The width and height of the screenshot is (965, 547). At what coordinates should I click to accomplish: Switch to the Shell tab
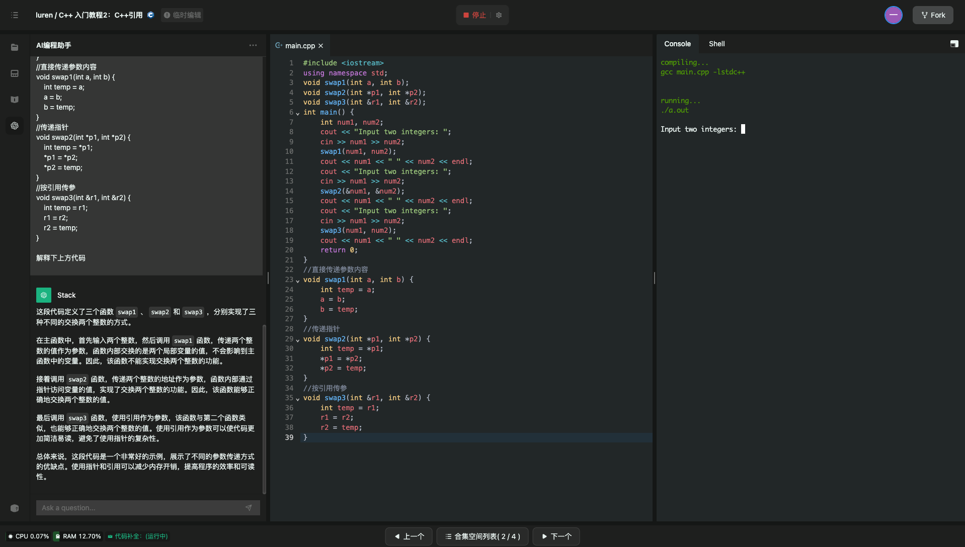click(x=716, y=44)
